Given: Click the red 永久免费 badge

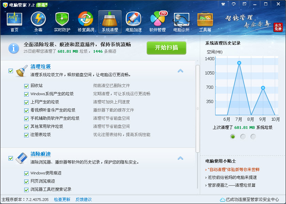Looking at the screenshot, I should 278,27.
